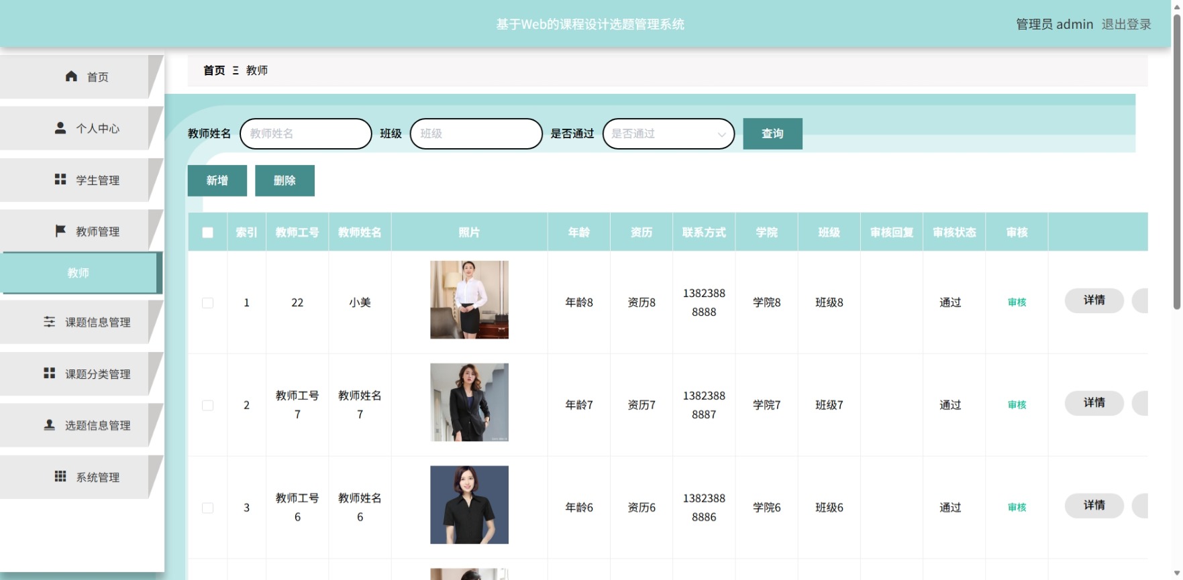The width and height of the screenshot is (1183, 580).
Task: Click the 资历8 cell
Action: click(641, 302)
